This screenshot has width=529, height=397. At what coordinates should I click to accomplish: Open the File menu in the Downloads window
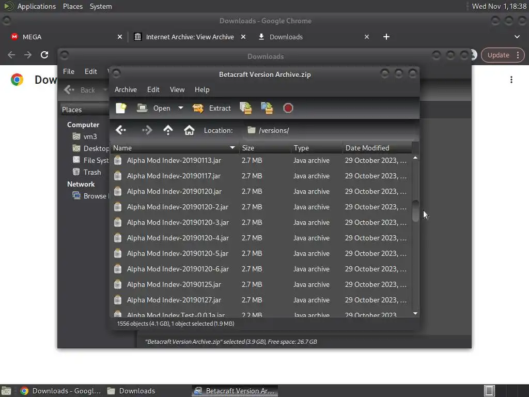pyautogui.click(x=69, y=71)
